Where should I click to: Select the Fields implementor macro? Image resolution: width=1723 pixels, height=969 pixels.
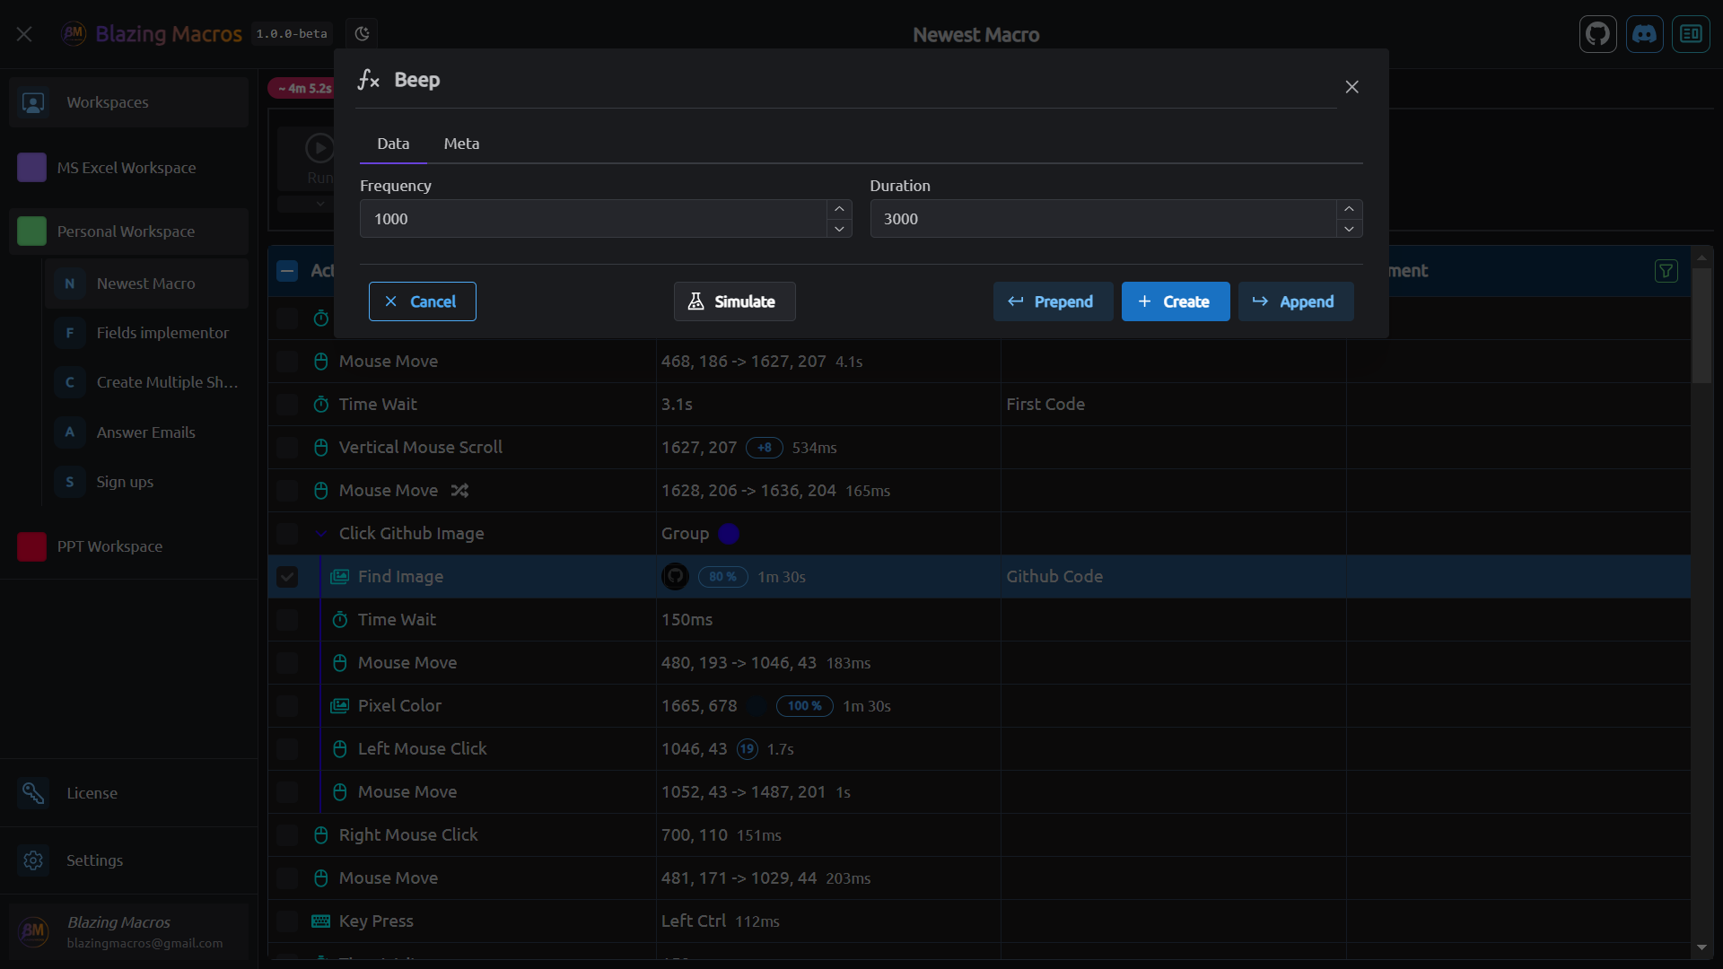[146, 333]
